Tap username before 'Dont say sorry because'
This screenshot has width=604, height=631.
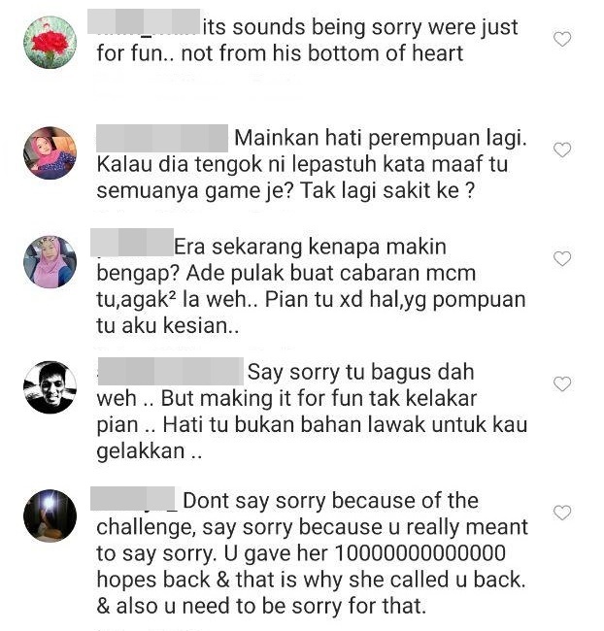click(x=133, y=499)
